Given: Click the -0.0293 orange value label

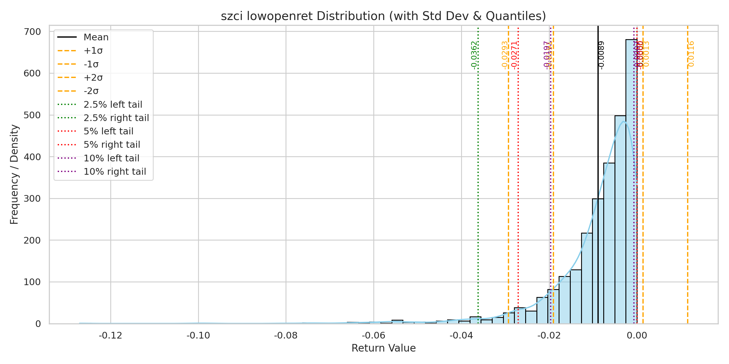Looking at the screenshot, I should pos(505,55).
